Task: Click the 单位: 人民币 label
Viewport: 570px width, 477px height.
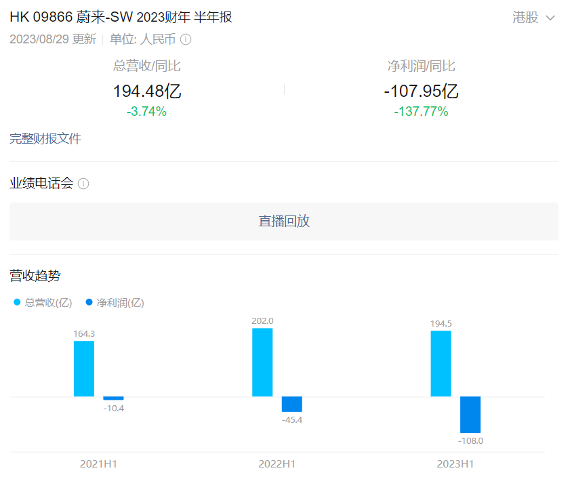Action: 142,39
